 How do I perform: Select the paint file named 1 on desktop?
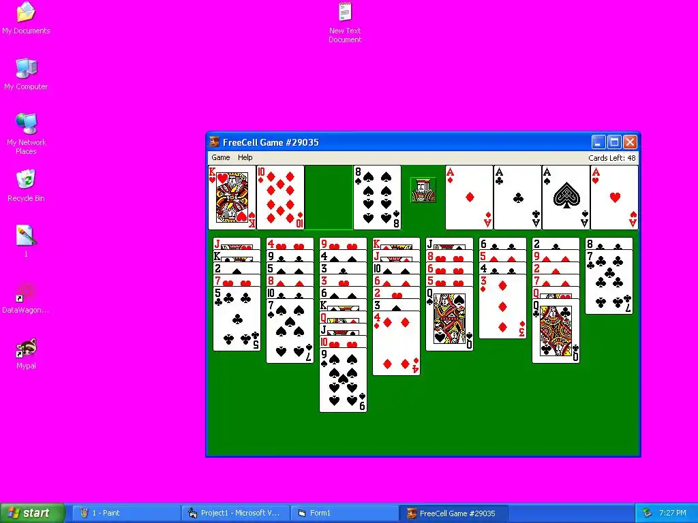click(x=26, y=241)
